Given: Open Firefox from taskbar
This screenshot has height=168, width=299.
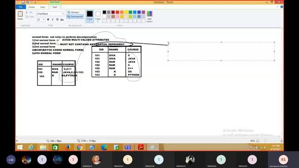Looking at the screenshot, I should [67, 147].
